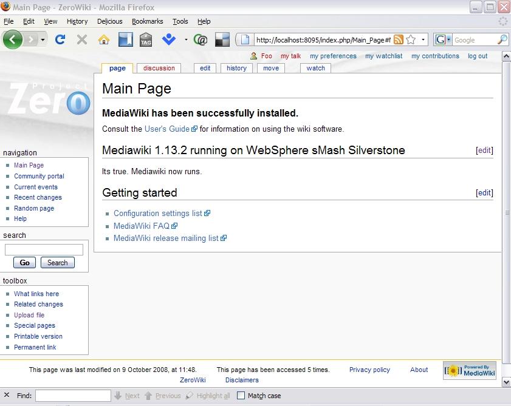The image size is (511, 406).
Task: Open the File menu
Action: pyautogui.click(x=9, y=21)
